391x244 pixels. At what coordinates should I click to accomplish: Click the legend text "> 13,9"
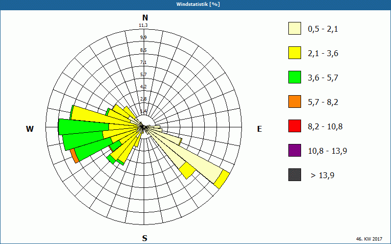point(323,176)
